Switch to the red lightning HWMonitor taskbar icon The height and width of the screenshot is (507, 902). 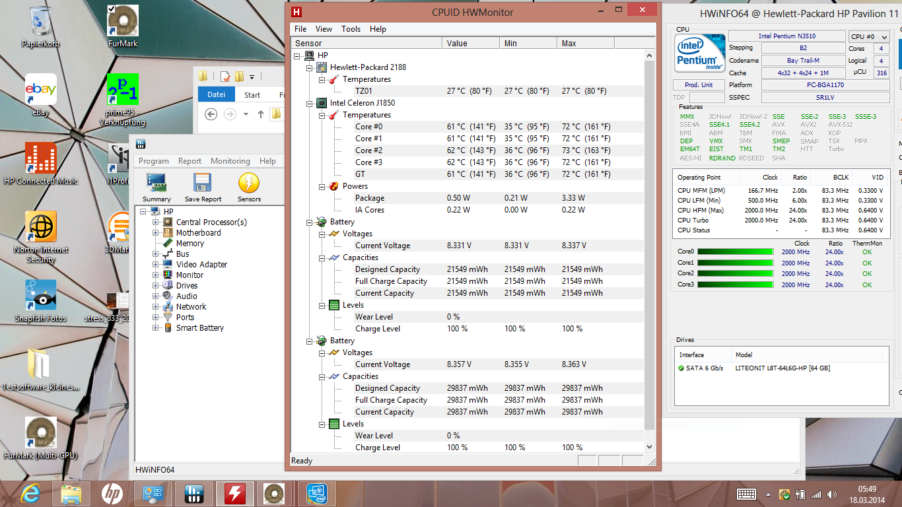(x=236, y=493)
